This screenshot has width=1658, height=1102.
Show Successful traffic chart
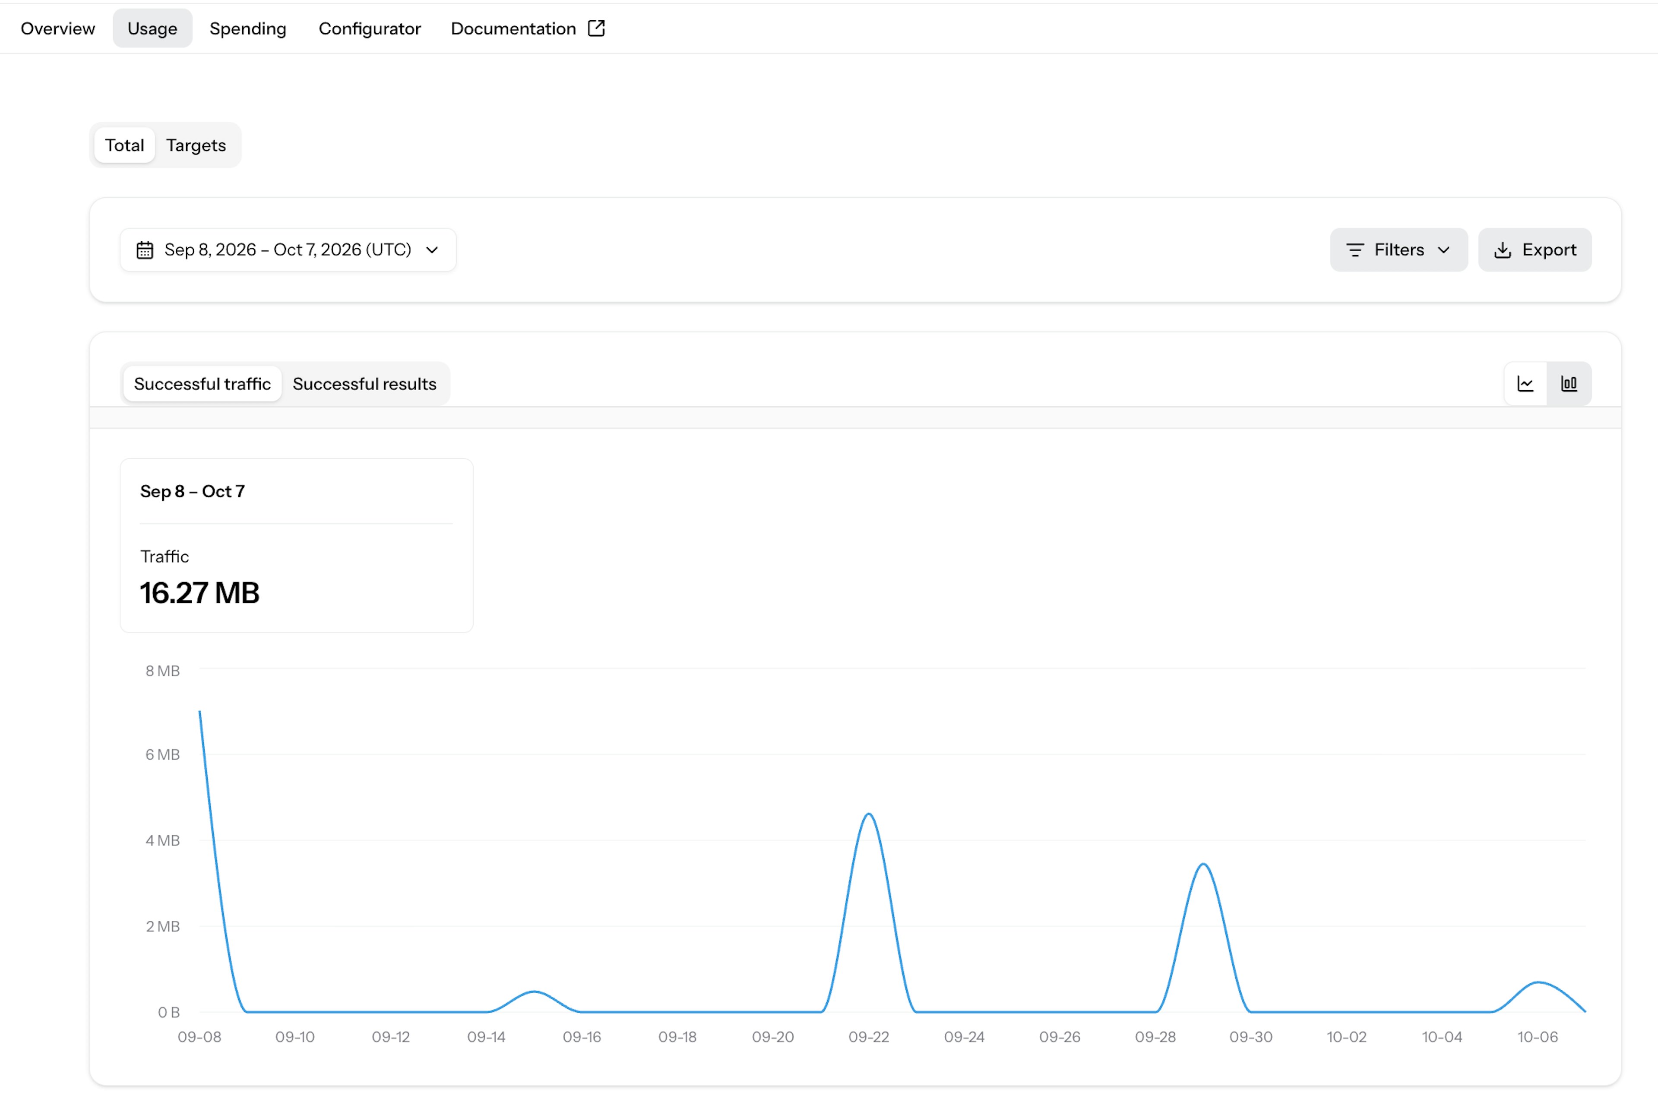click(203, 384)
